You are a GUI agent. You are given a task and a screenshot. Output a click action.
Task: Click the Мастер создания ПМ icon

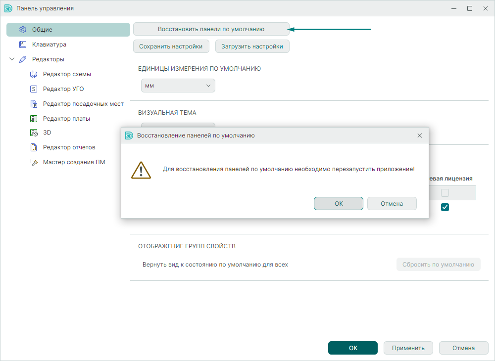point(34,162)
